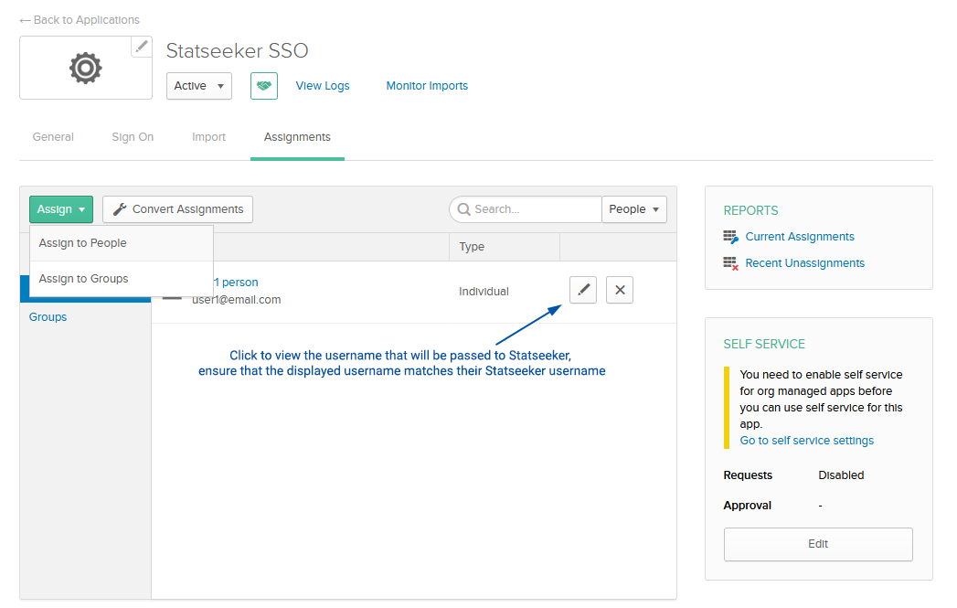Screen dimensions: 957x608
Task: Go to self service settings link
Action: [x=806, y=441]
